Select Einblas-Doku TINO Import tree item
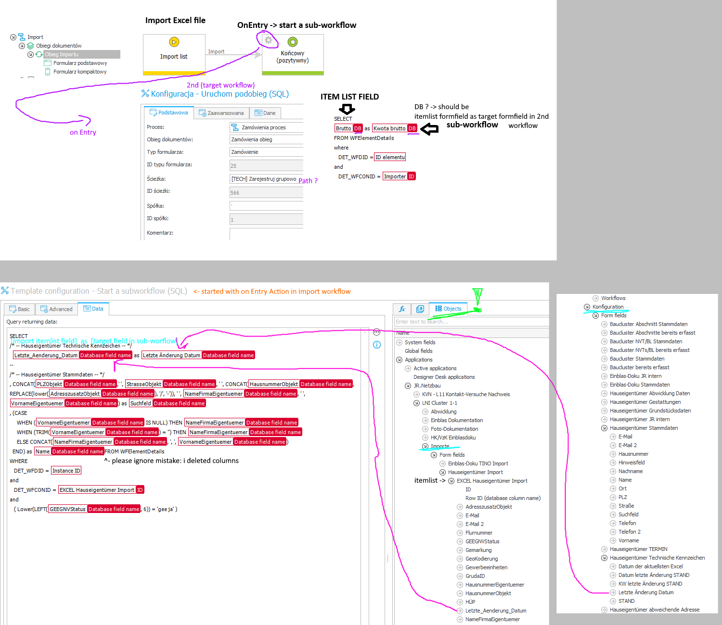The width and height of the screenshot is (722, 625). point(478,463)
